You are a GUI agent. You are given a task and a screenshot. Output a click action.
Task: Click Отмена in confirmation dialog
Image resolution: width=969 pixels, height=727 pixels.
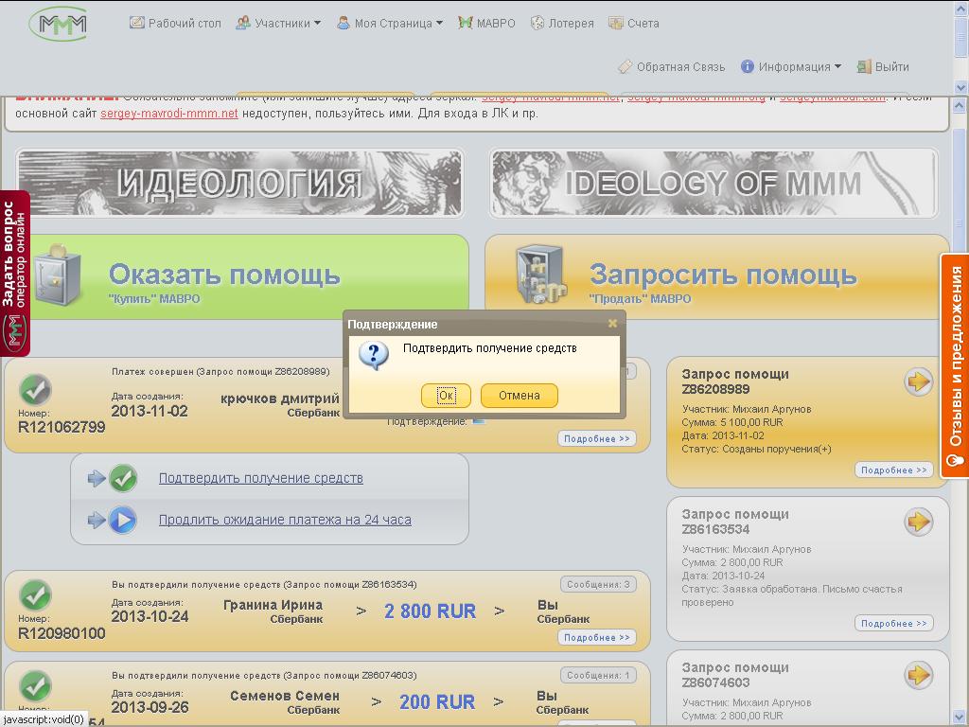pos(520,395)
